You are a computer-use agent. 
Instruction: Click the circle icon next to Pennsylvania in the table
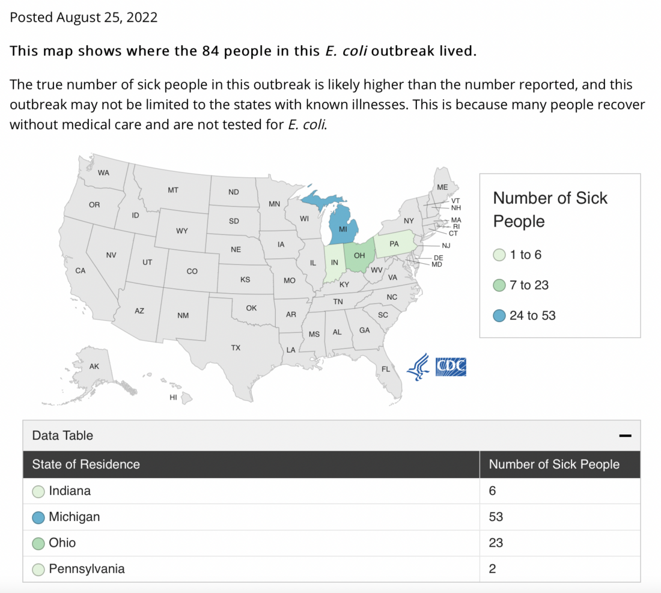[38, 569]
